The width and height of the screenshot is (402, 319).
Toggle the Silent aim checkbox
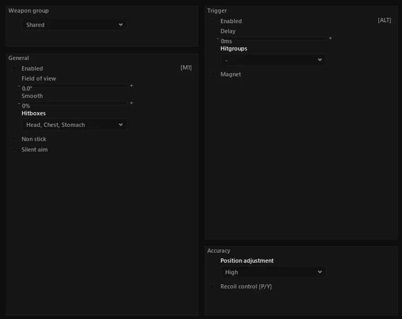14,149
